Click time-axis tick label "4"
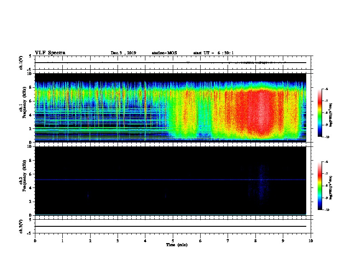The height and width of the screenshot is (270, 350). click(x=145, y=241)
